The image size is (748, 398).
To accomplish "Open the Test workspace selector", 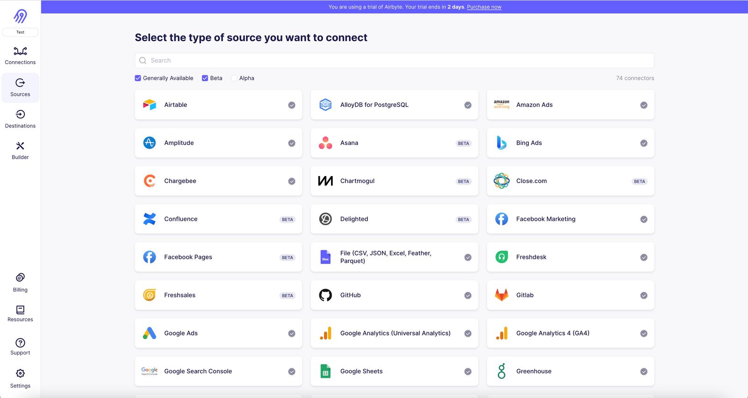I will click(20, 32).
